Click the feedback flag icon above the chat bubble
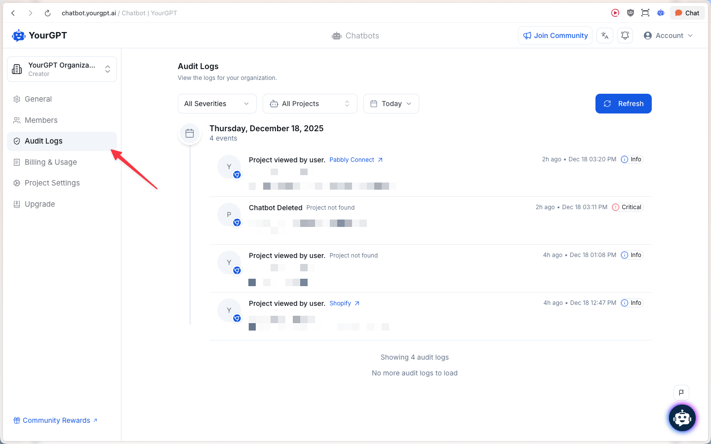This screenshot has height=444, width=711. click(x=681, y=392)
